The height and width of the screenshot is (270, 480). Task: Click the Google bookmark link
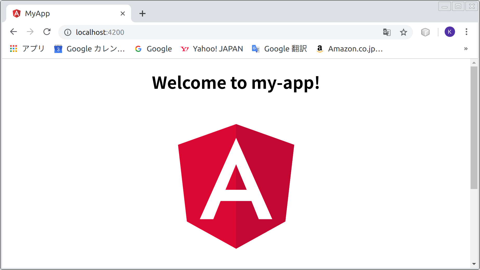click(x=153, y=49)
